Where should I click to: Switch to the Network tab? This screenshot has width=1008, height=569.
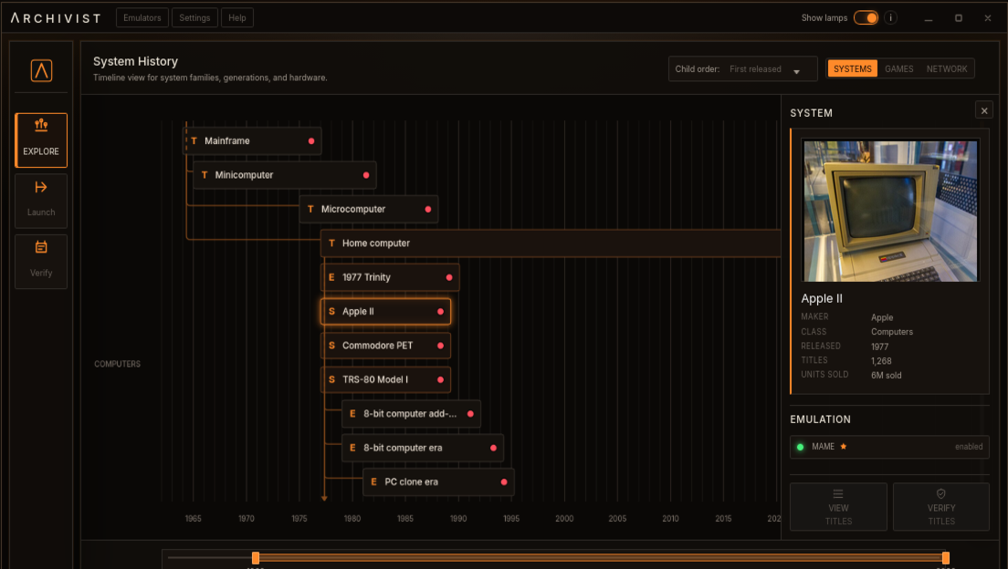[946, 68]
